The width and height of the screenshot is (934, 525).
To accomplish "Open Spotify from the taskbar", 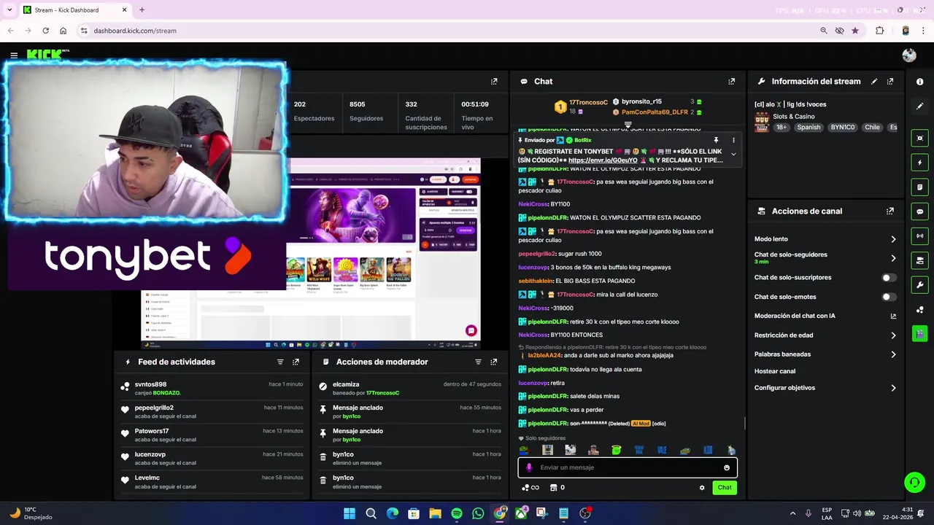I will point(457,513).
